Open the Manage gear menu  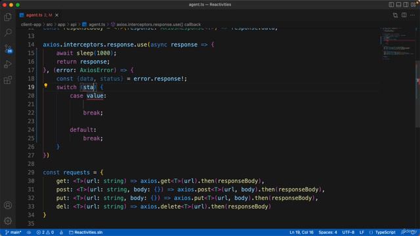point(8,221)
